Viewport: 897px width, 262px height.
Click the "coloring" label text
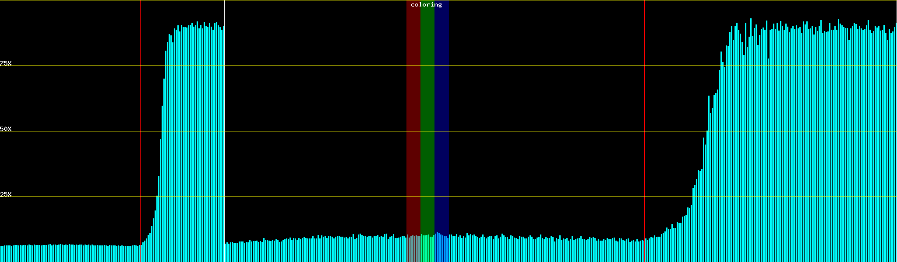tap(426, 5)
